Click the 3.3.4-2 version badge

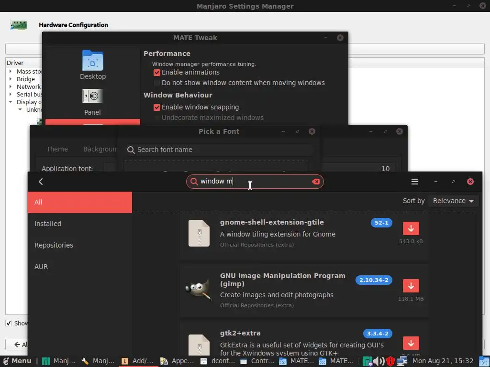coord(378,334)
